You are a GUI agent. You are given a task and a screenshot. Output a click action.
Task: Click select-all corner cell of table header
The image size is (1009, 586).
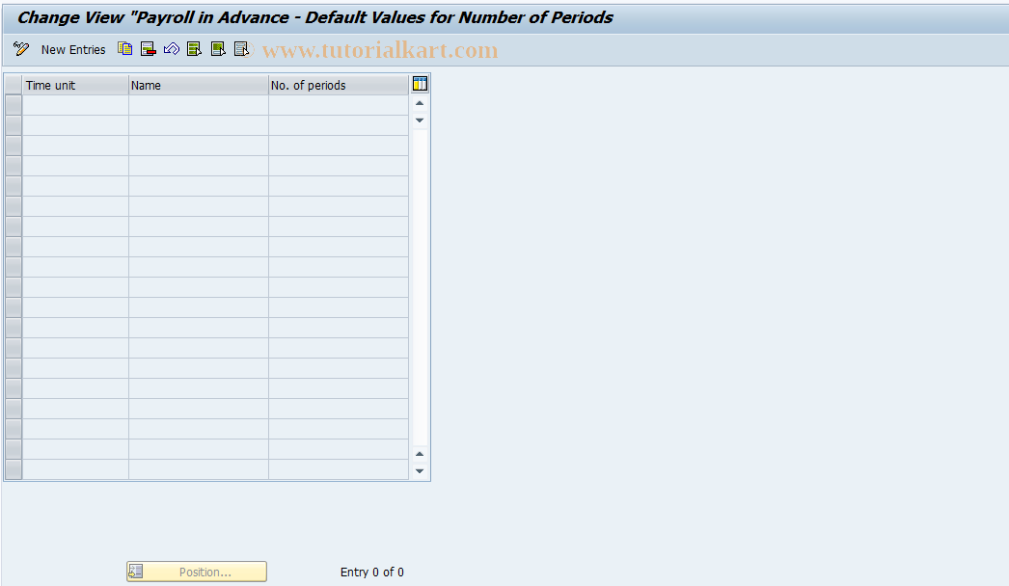point(14,85)
